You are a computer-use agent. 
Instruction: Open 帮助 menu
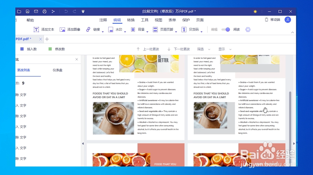click(30, 20)
